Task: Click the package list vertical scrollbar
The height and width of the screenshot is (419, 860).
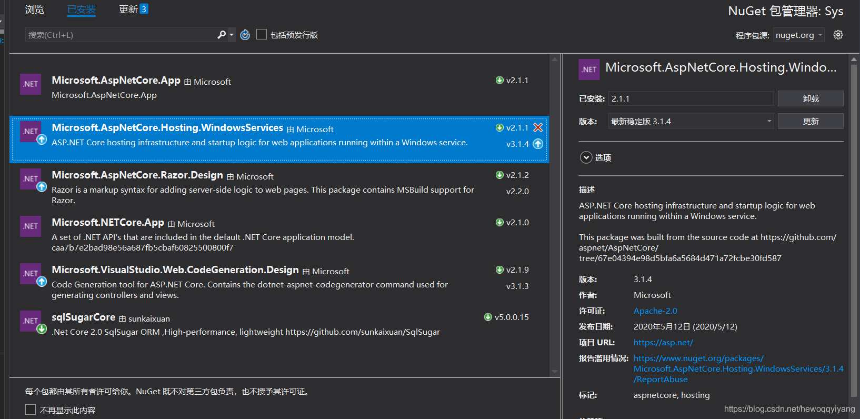Action: (554, 215)
